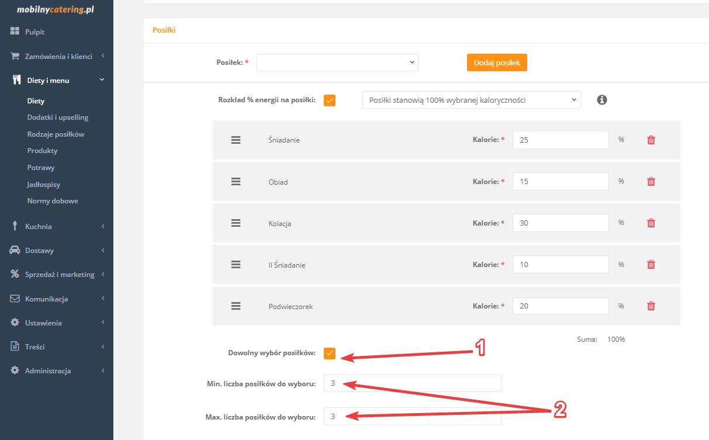The image size is (709, 440).
Task: Uncheck Dowolny wybór posiłków checkbox
Action: tap(330, 353)
